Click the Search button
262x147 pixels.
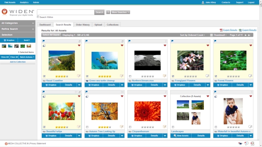coord(99,12)
